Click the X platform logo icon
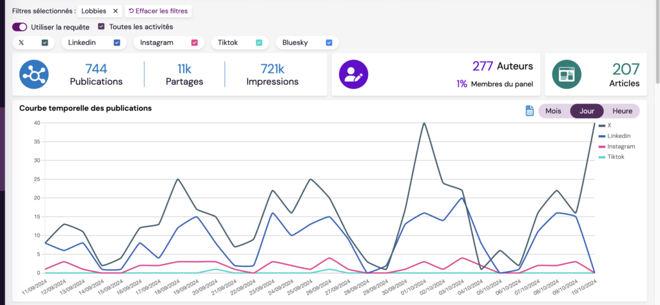 click(x=21, y=42)
